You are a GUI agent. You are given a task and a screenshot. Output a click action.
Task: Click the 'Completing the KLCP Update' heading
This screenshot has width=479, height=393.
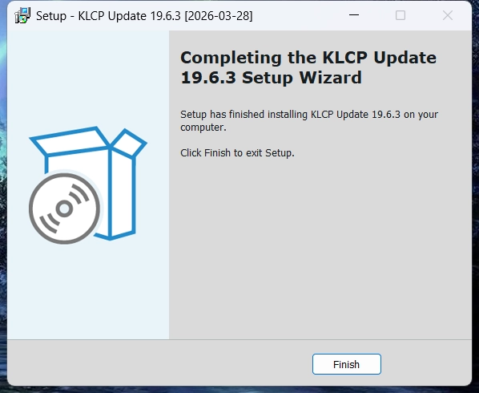[x=308, y=58]
